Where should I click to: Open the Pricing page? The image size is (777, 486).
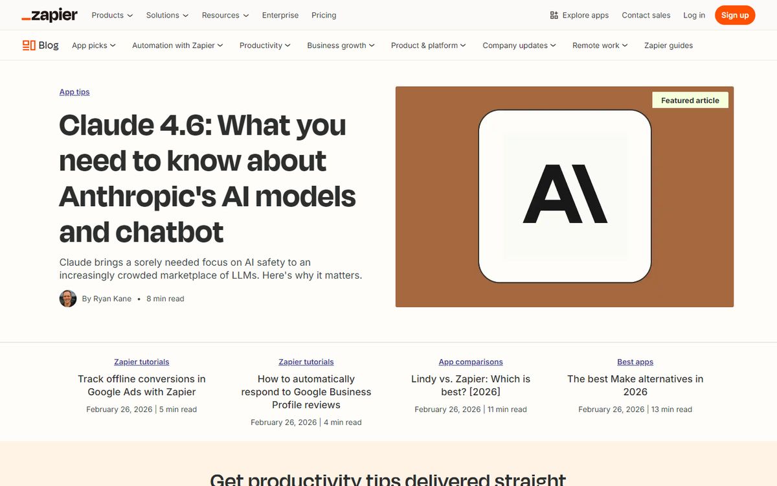[324, 15]
